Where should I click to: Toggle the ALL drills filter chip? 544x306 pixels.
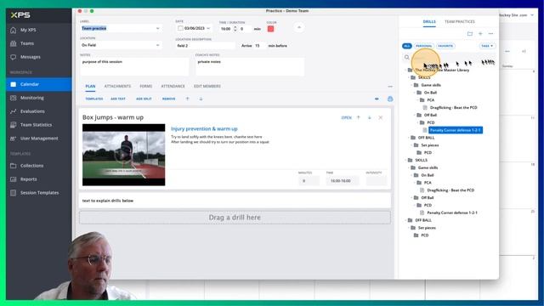tap(407, 46)
